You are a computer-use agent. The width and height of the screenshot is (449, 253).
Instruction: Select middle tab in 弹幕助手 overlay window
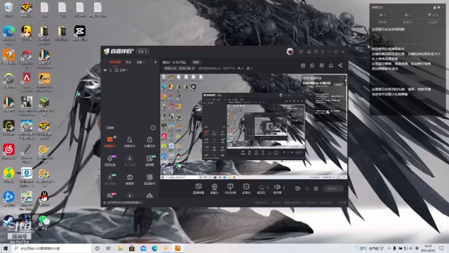(x=407, y=22)
